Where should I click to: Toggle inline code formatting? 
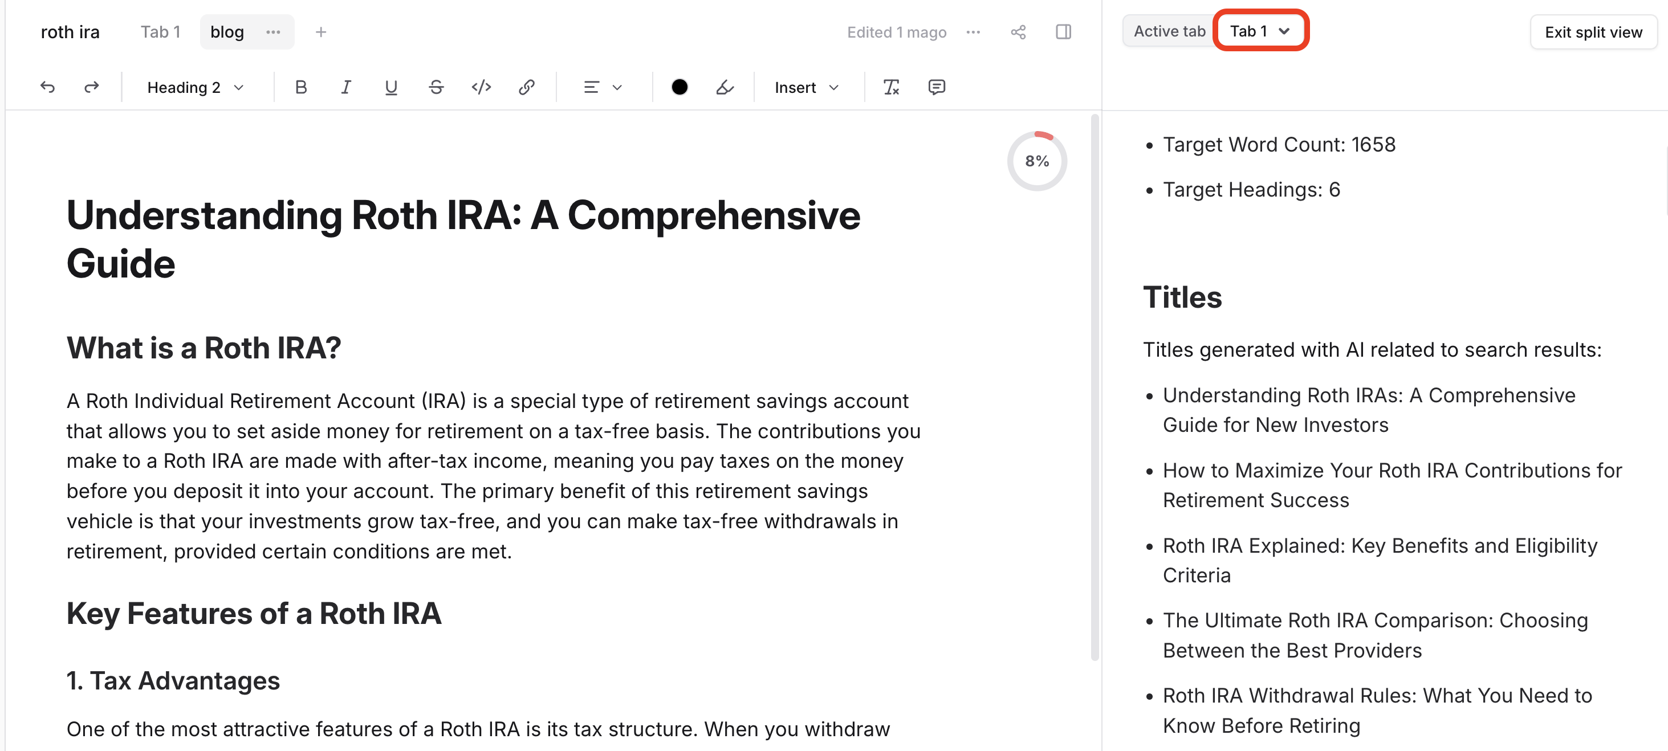click(x=481, y=87)
